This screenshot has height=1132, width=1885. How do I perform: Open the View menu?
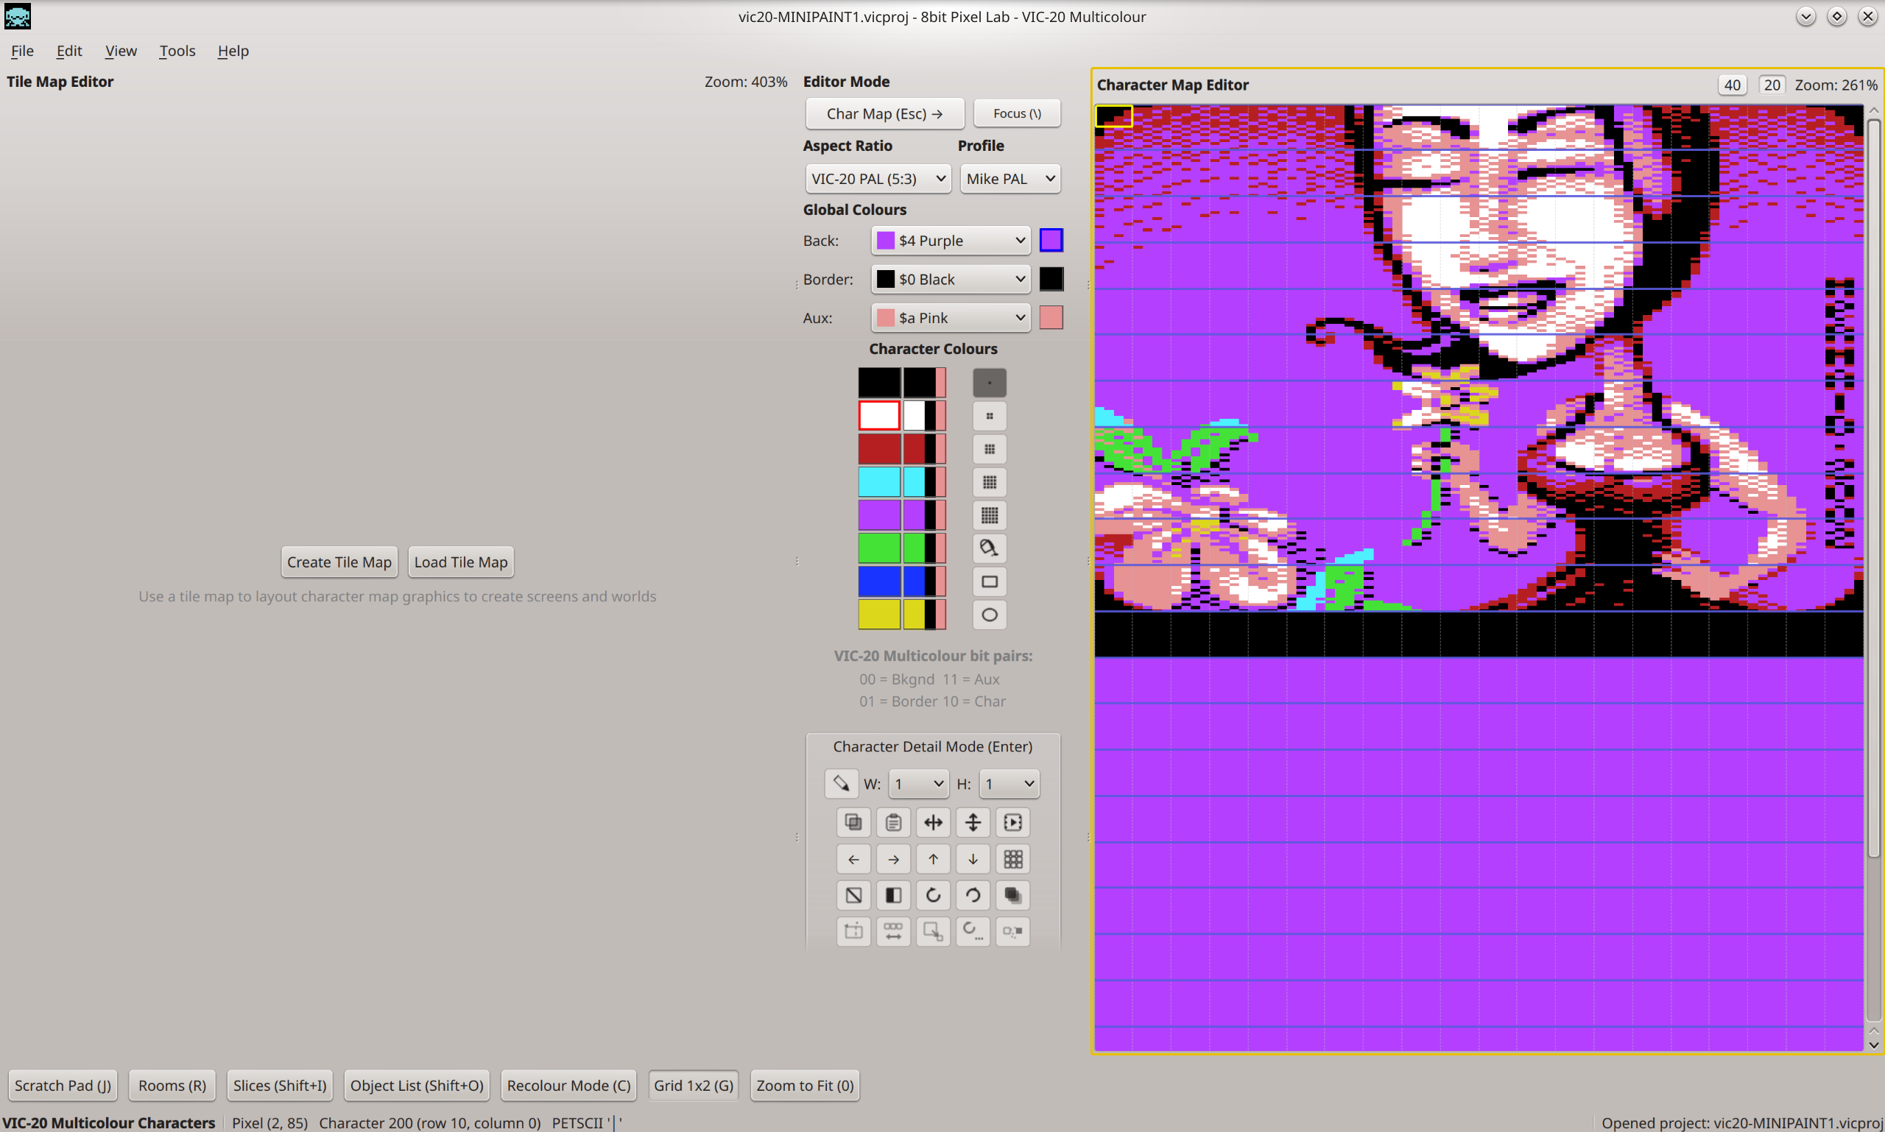(121, 50)
